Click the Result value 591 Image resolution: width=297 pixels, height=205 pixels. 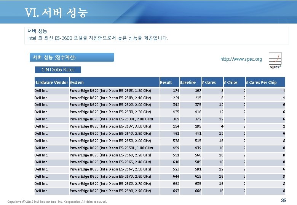[x=176, y=155]
